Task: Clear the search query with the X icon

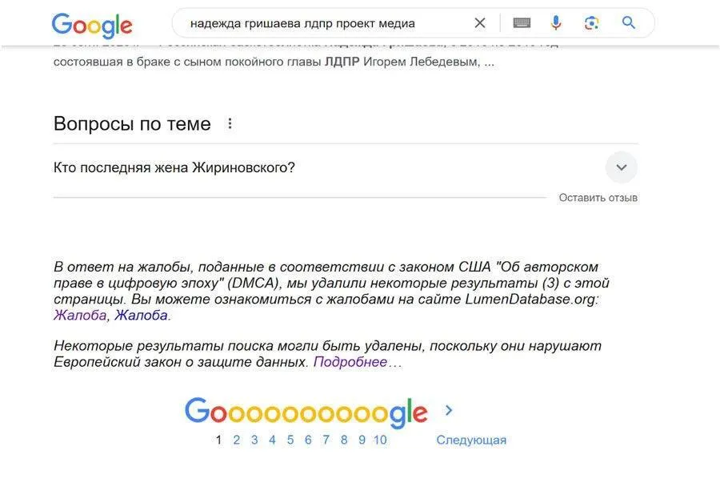Action: pos(480,22)
